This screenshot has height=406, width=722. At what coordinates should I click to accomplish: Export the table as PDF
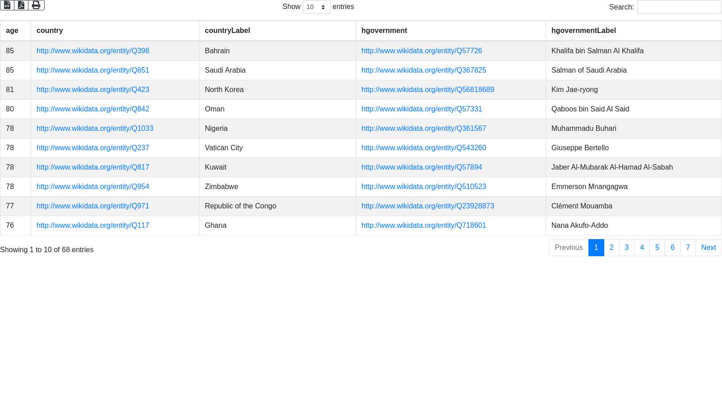(x=21, y=5)
